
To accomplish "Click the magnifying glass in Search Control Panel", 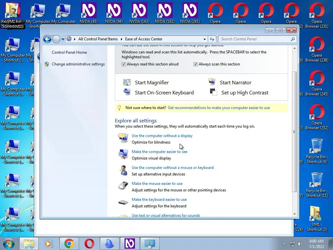I will [293, 39].
